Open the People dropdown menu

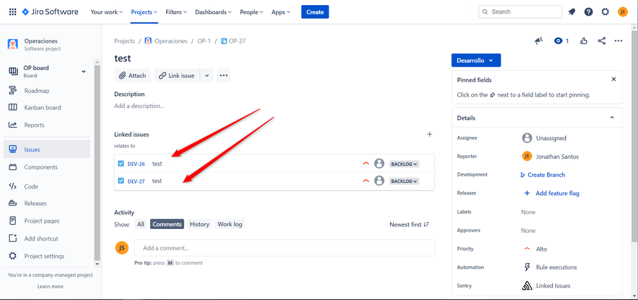coord(251,12)
